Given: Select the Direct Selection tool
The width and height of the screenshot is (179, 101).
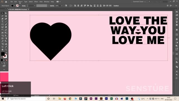Looking at the screenshot, I should 6,13.
